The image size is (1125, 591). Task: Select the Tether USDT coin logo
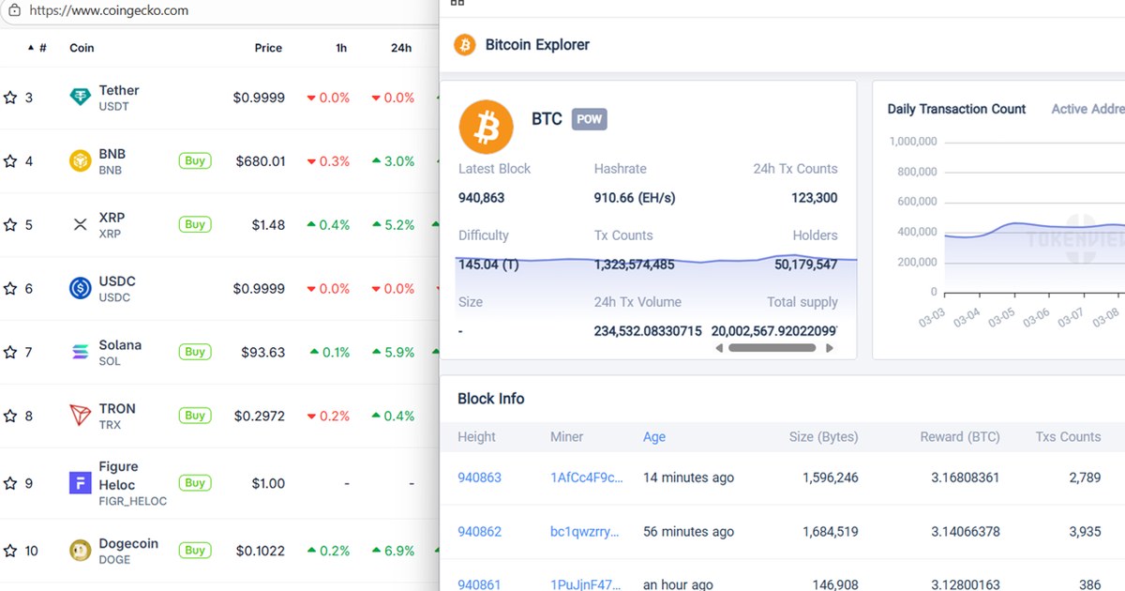(79, 97)
